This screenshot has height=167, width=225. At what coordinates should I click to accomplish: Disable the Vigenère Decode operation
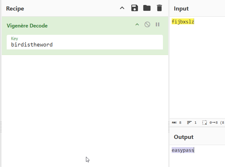pyautogui.click(x=147, y=25)
